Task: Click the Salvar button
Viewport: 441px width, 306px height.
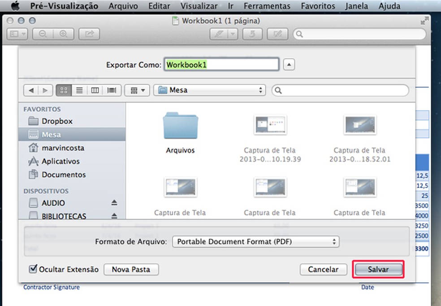Action: point(378,269)
